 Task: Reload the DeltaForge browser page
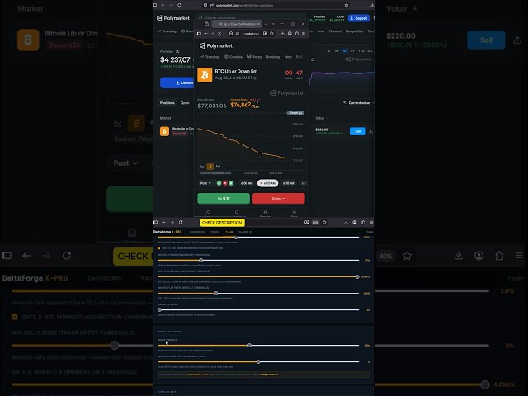click(181, 222)
